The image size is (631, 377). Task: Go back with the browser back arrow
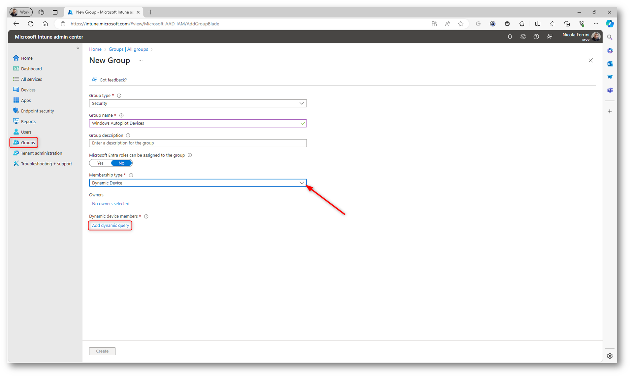click(16, 24)
